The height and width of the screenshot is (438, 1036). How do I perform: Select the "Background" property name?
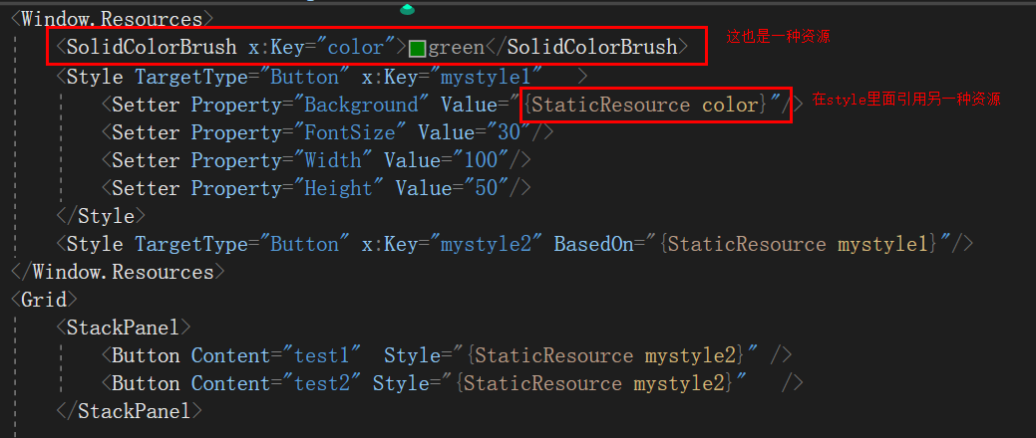coord(361,105)
